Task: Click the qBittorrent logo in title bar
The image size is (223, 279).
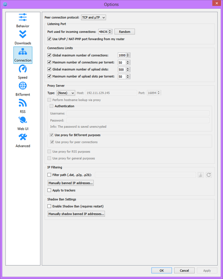Action: point(5,4)
